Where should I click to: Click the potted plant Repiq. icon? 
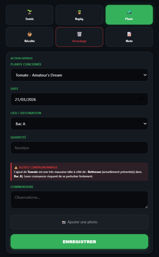(x=79, y=12)
